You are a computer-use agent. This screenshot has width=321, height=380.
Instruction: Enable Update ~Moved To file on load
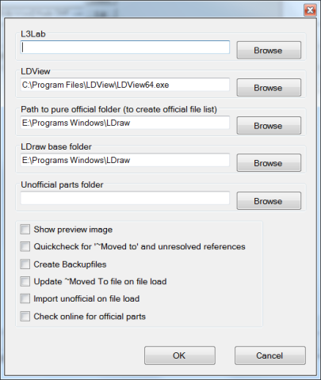point(25,281)
